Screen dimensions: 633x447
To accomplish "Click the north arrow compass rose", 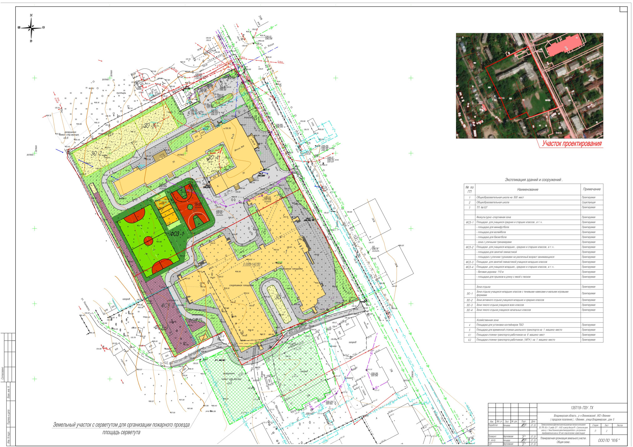I will pos(31,28).
